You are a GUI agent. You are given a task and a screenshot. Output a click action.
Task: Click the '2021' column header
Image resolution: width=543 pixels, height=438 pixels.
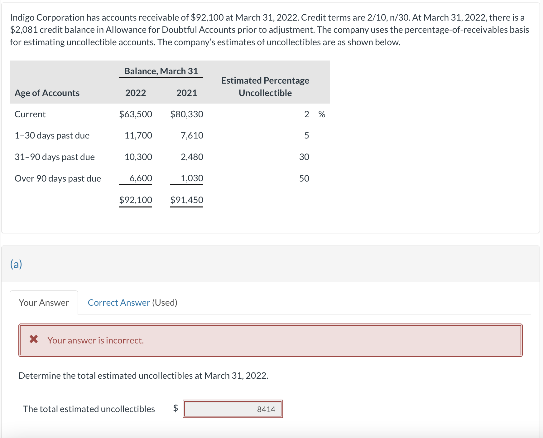(x=187, y=93)
